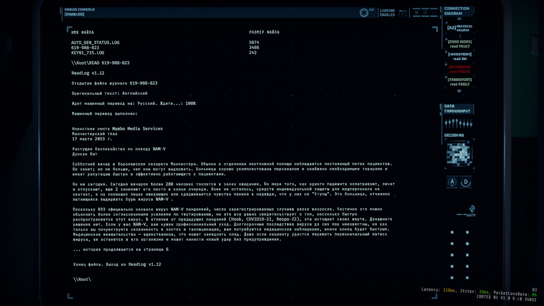Viewport: 544px width, 306px height.
Task: Click the TRANSPORT read FAULT entry
Action: [460, 82]
